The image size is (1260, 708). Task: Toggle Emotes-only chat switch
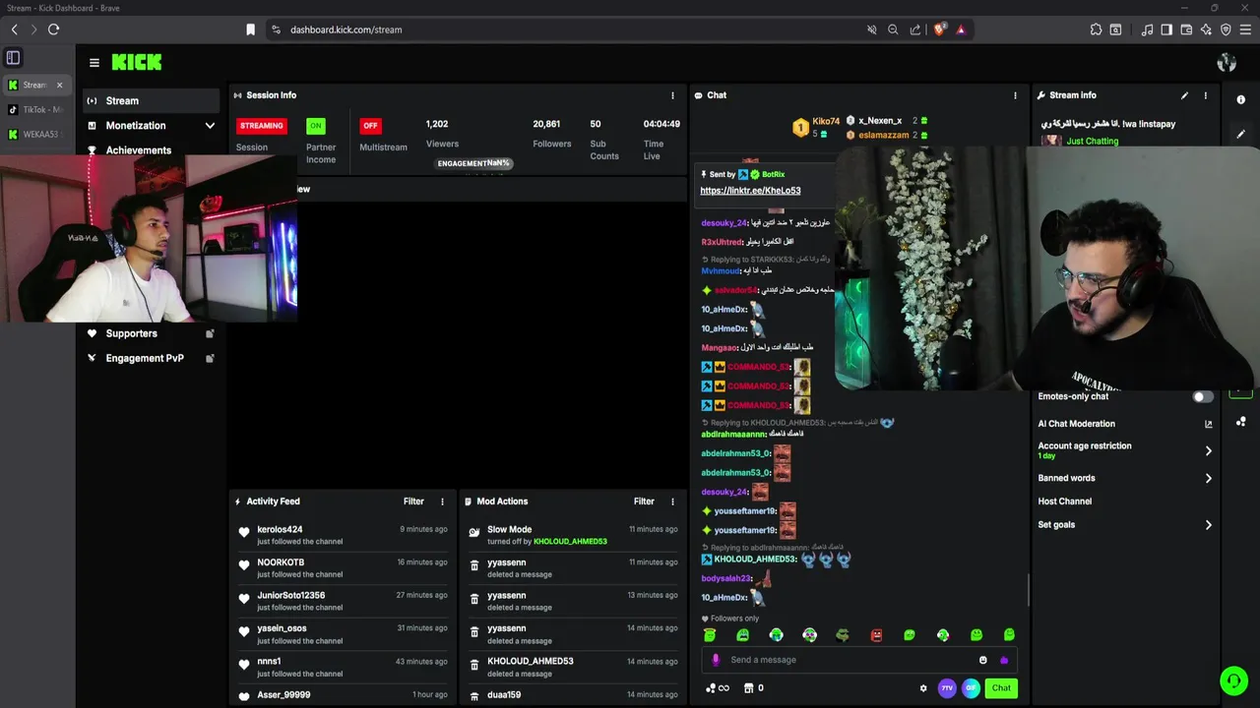(1202, 396)
